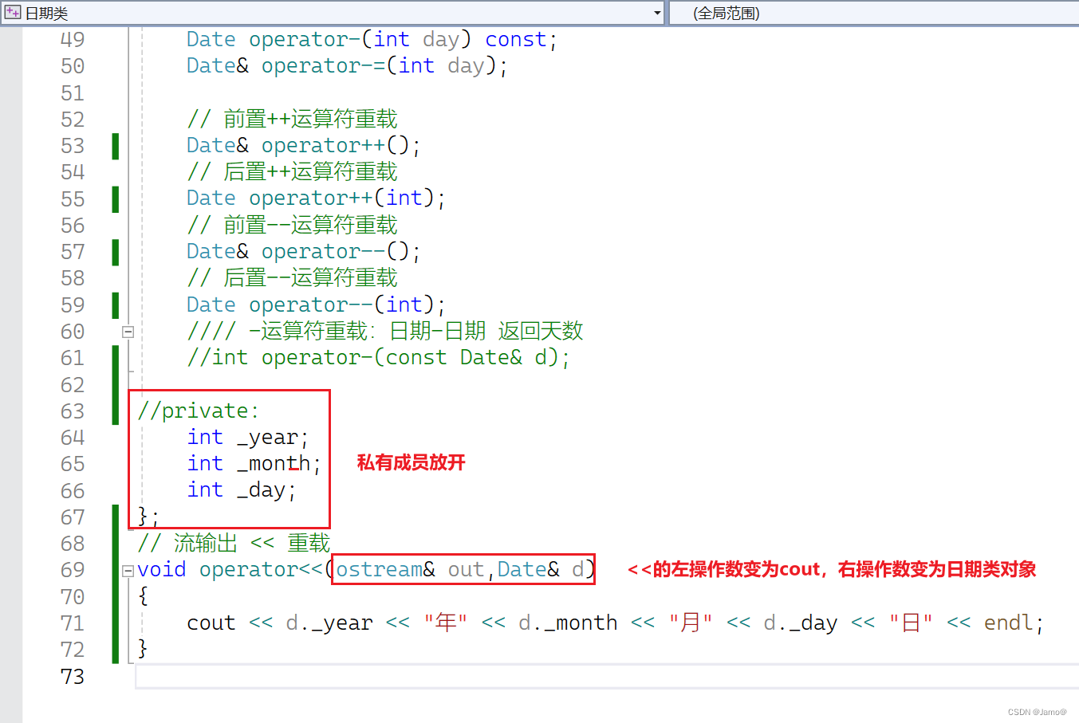Click commented 'const Date& d' on line 61
Image resolution: width=1079 pixels, height=723 pixels.
point(471,358)
